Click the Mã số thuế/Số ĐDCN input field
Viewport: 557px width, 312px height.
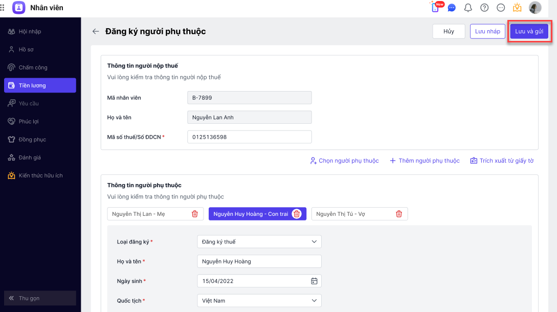click(249, 137)
